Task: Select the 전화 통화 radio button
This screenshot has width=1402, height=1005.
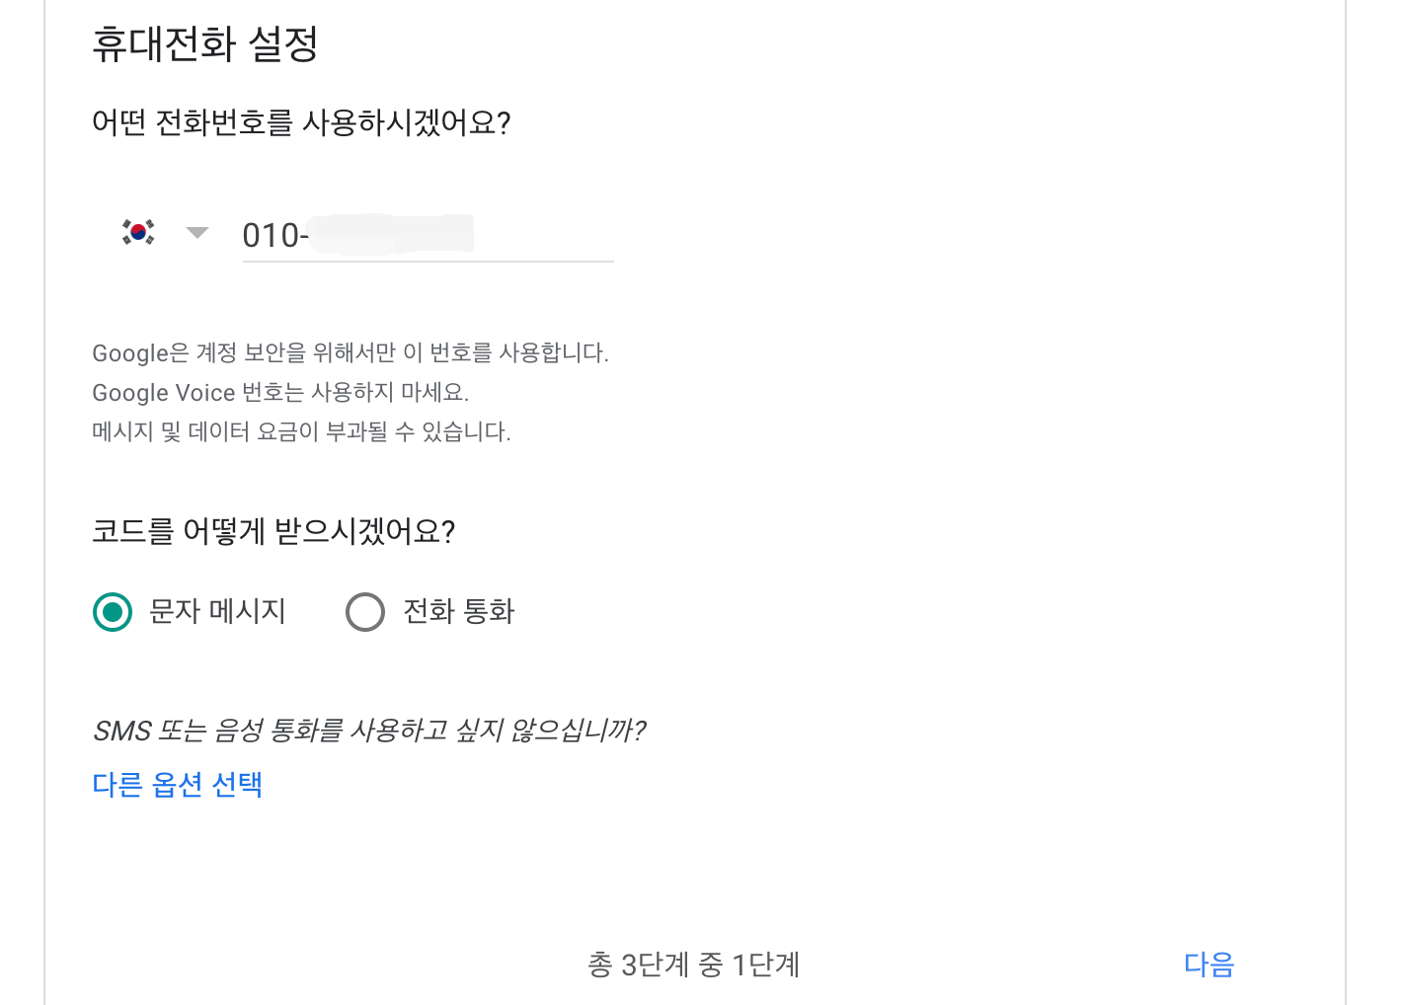Action: pos(365,612)
